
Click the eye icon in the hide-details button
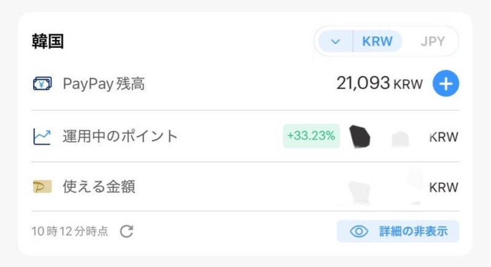tap(358, 231)
